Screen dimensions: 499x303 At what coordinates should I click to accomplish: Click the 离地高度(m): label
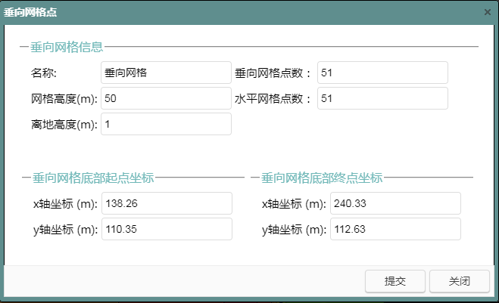pos(64,125)
